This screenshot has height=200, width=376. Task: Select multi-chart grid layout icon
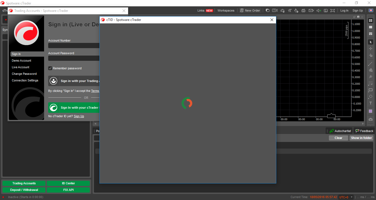tap(370, 20)
